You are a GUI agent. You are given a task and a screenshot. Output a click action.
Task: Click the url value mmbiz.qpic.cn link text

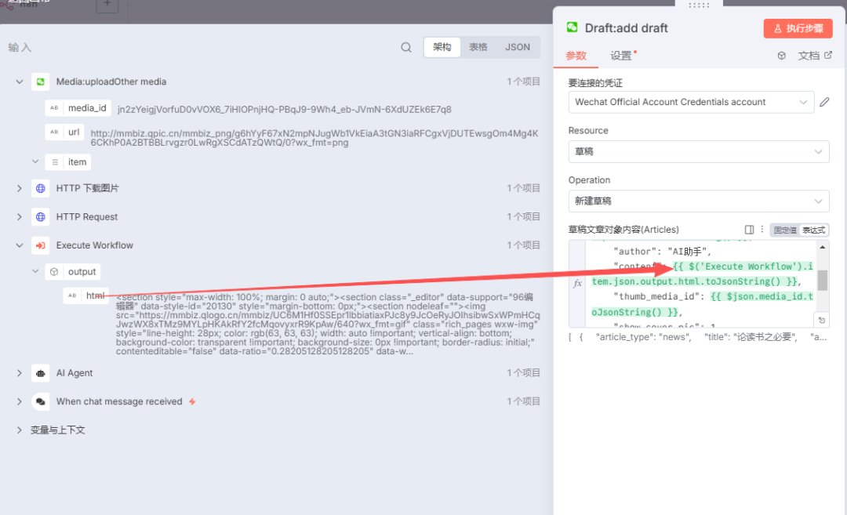coord(314,138)
